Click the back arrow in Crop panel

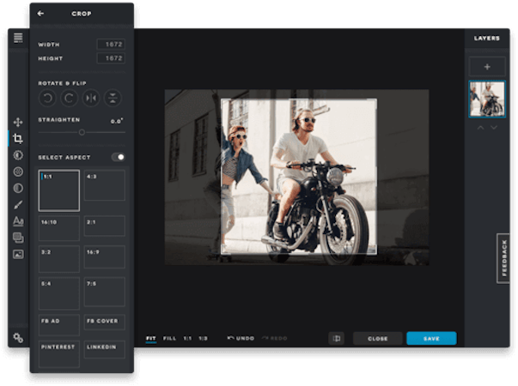click(x=40, y=14)
